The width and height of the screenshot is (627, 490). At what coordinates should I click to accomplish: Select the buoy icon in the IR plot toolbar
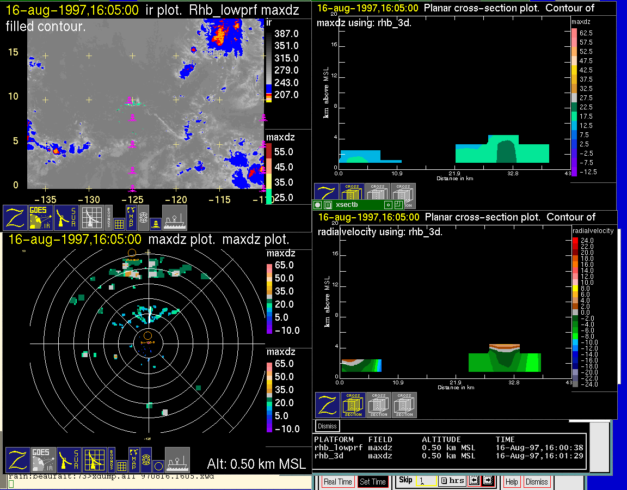pos(156,223)
